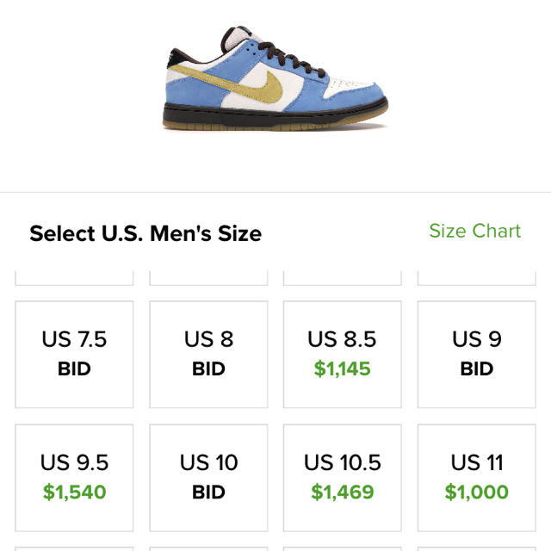
Task: Tap the cut-off size tile above US 9
Action: 477,278
